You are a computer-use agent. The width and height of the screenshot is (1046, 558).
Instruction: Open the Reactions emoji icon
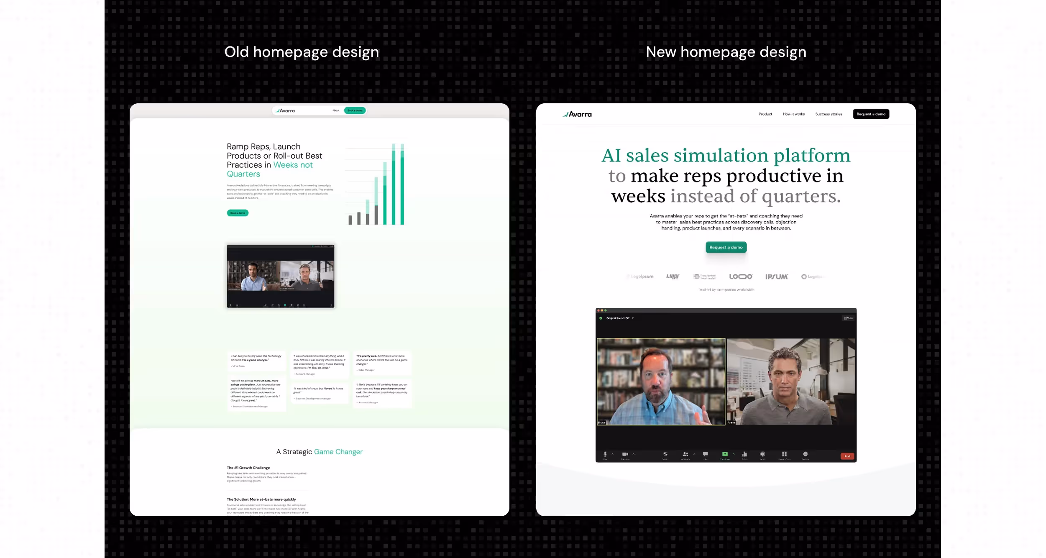[x=805, y=454]
